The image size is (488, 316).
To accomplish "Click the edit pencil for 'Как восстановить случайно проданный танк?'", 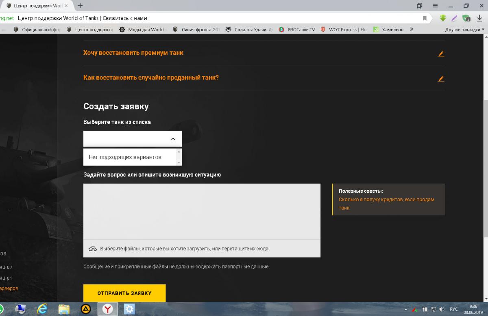I will pos(441,79).
